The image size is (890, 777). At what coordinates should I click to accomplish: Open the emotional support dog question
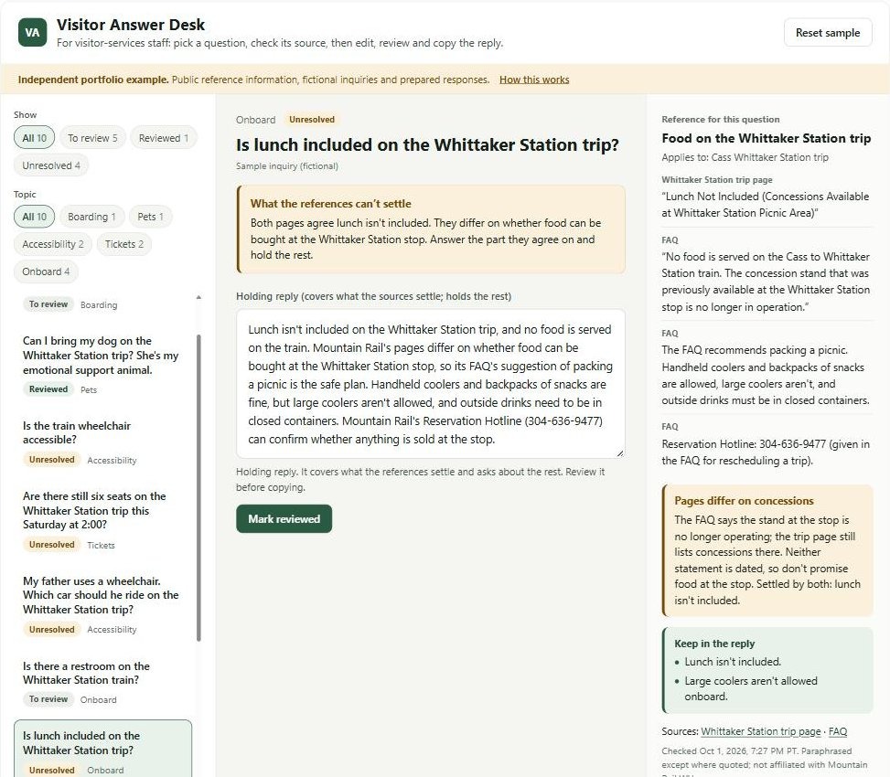pyautogui.click(x=102, y=364)
